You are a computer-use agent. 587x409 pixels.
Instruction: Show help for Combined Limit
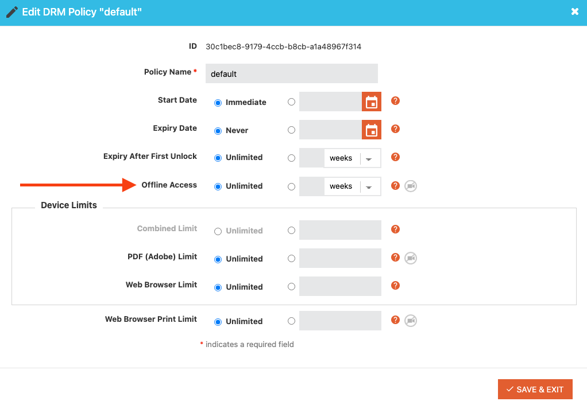[x=395, y=229]
